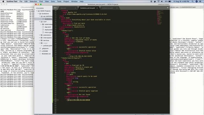204x115 pixels.
Task: Click the bookstore folder icon
Action: point(40,13)
